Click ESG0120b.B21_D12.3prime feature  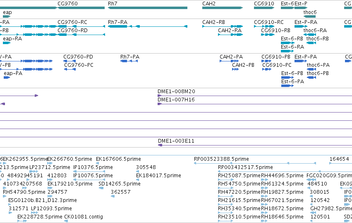(x=10, y=205)
